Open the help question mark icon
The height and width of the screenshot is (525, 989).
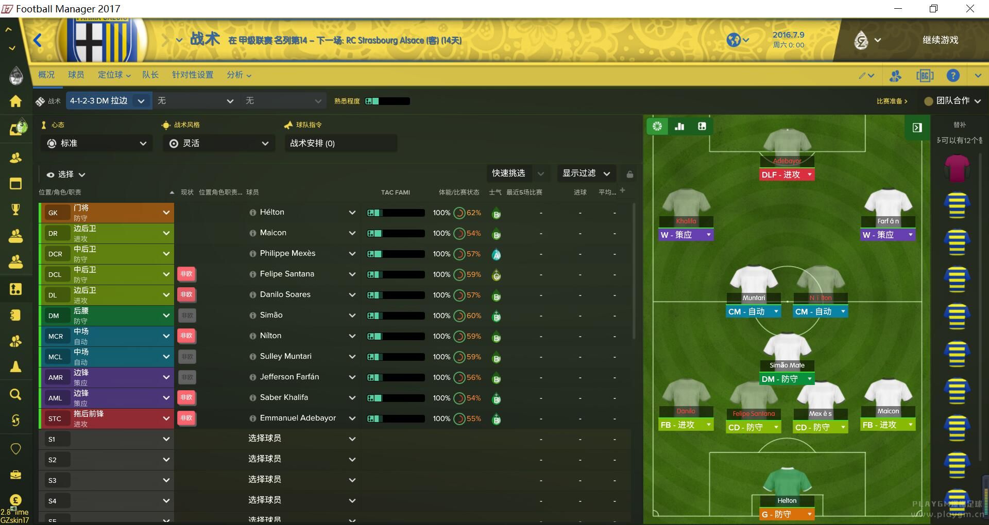[x=953, y=76]
